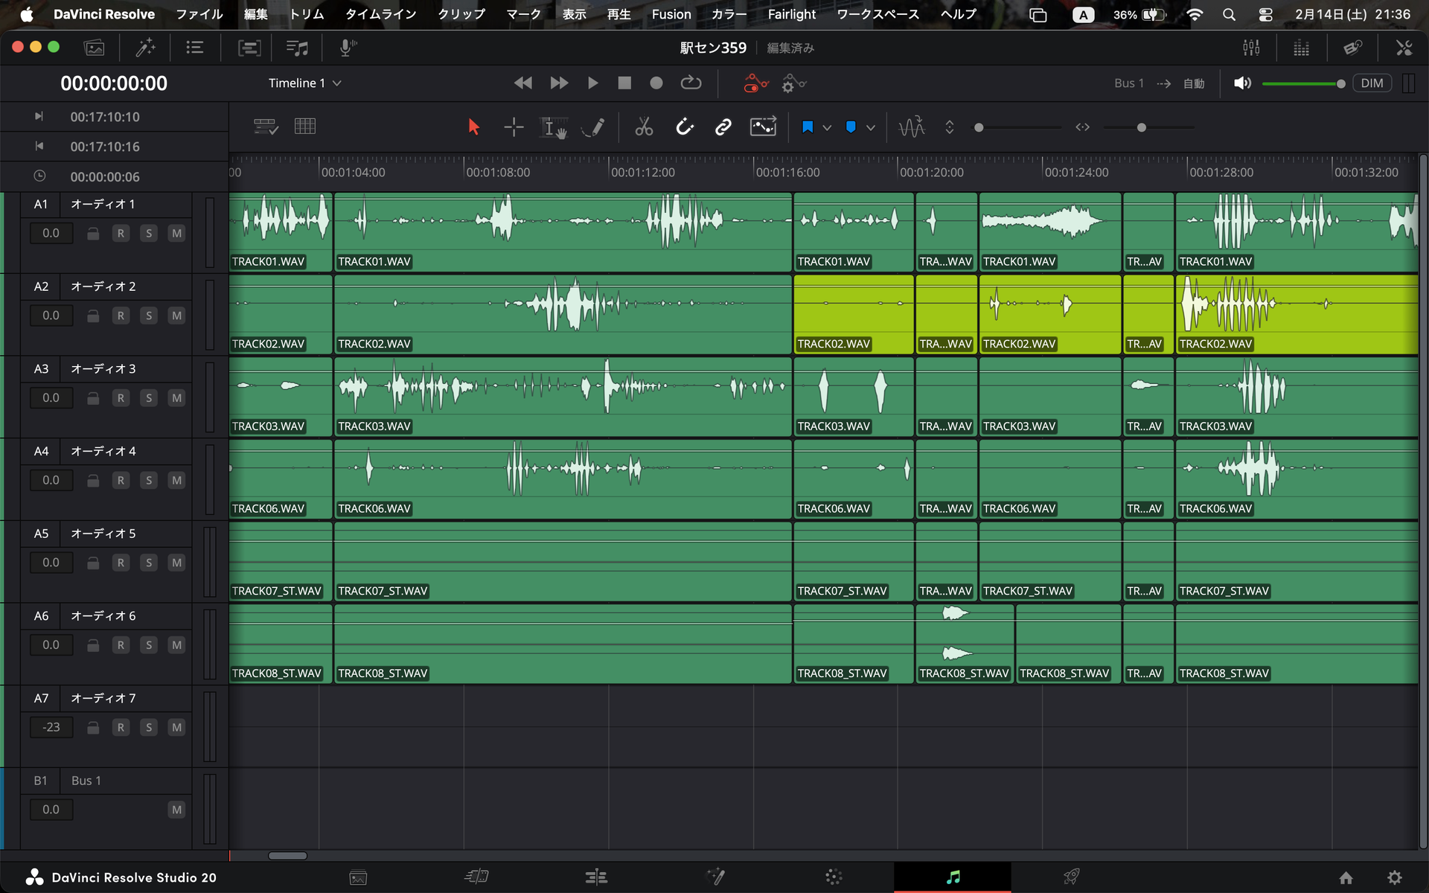The image size is (1429, 893).
Task: Toggle the snapping magnet icon
Action: (x=684, y=127)
